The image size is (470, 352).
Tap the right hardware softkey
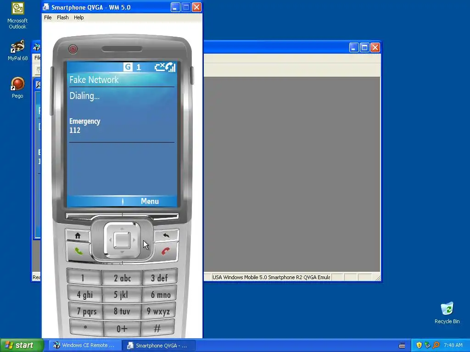(151, 217)
